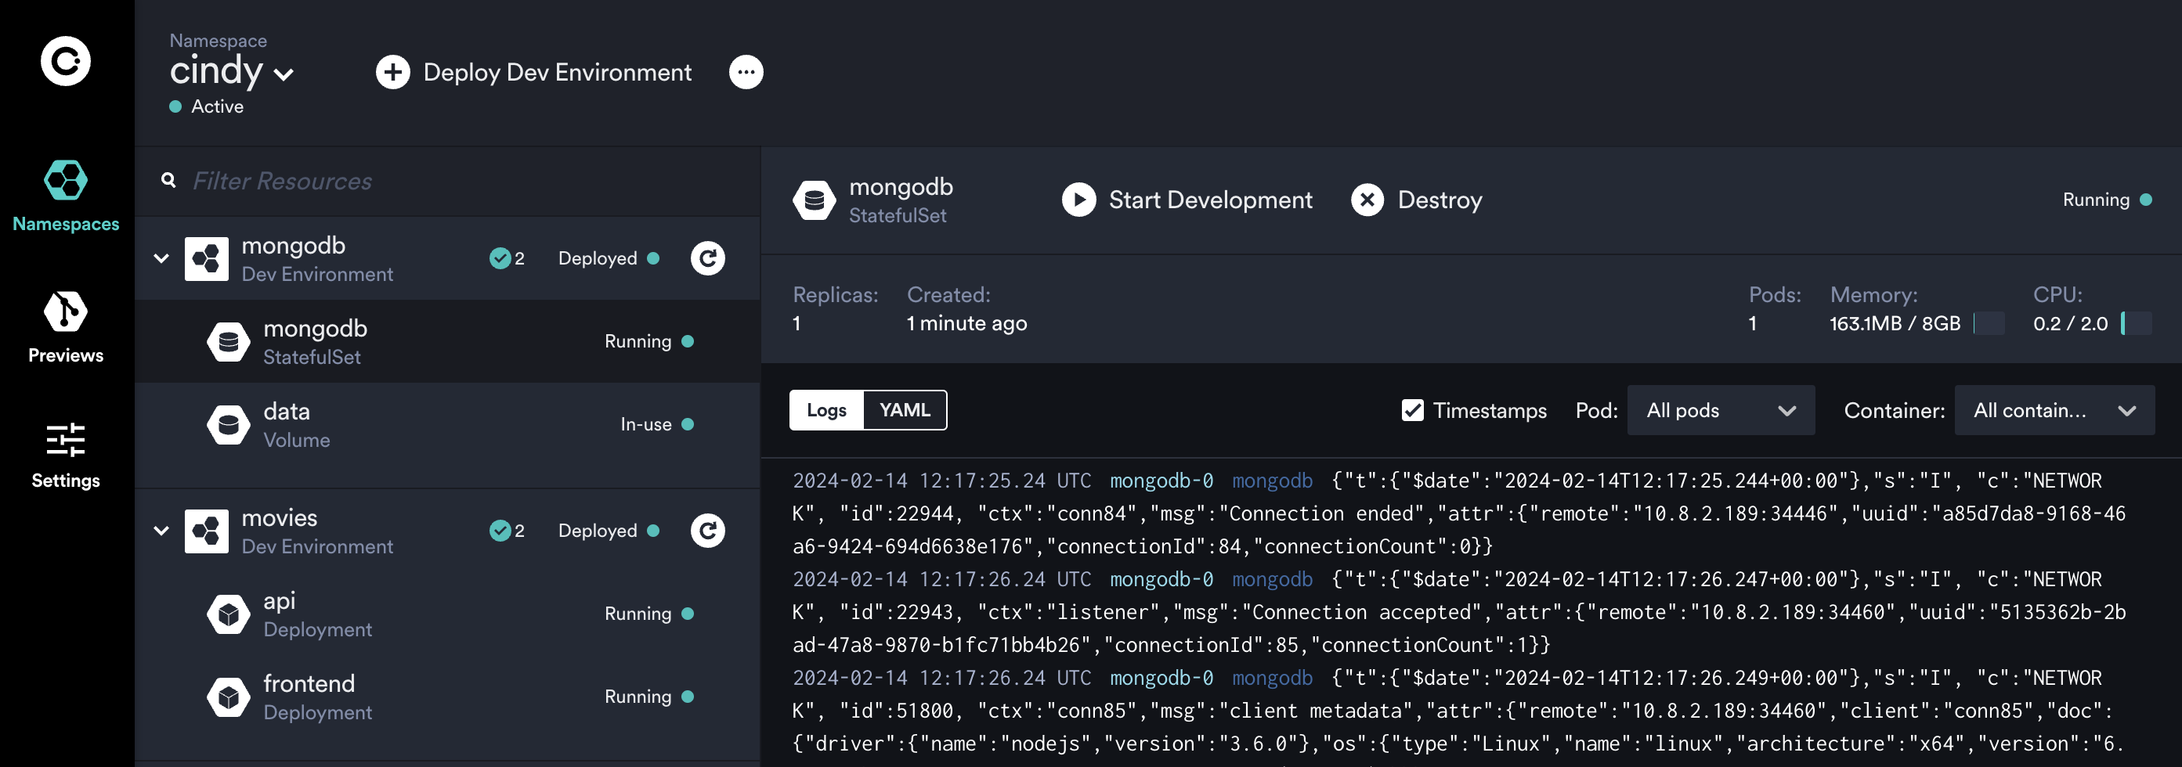Click the CPU usage bar

2136,323
